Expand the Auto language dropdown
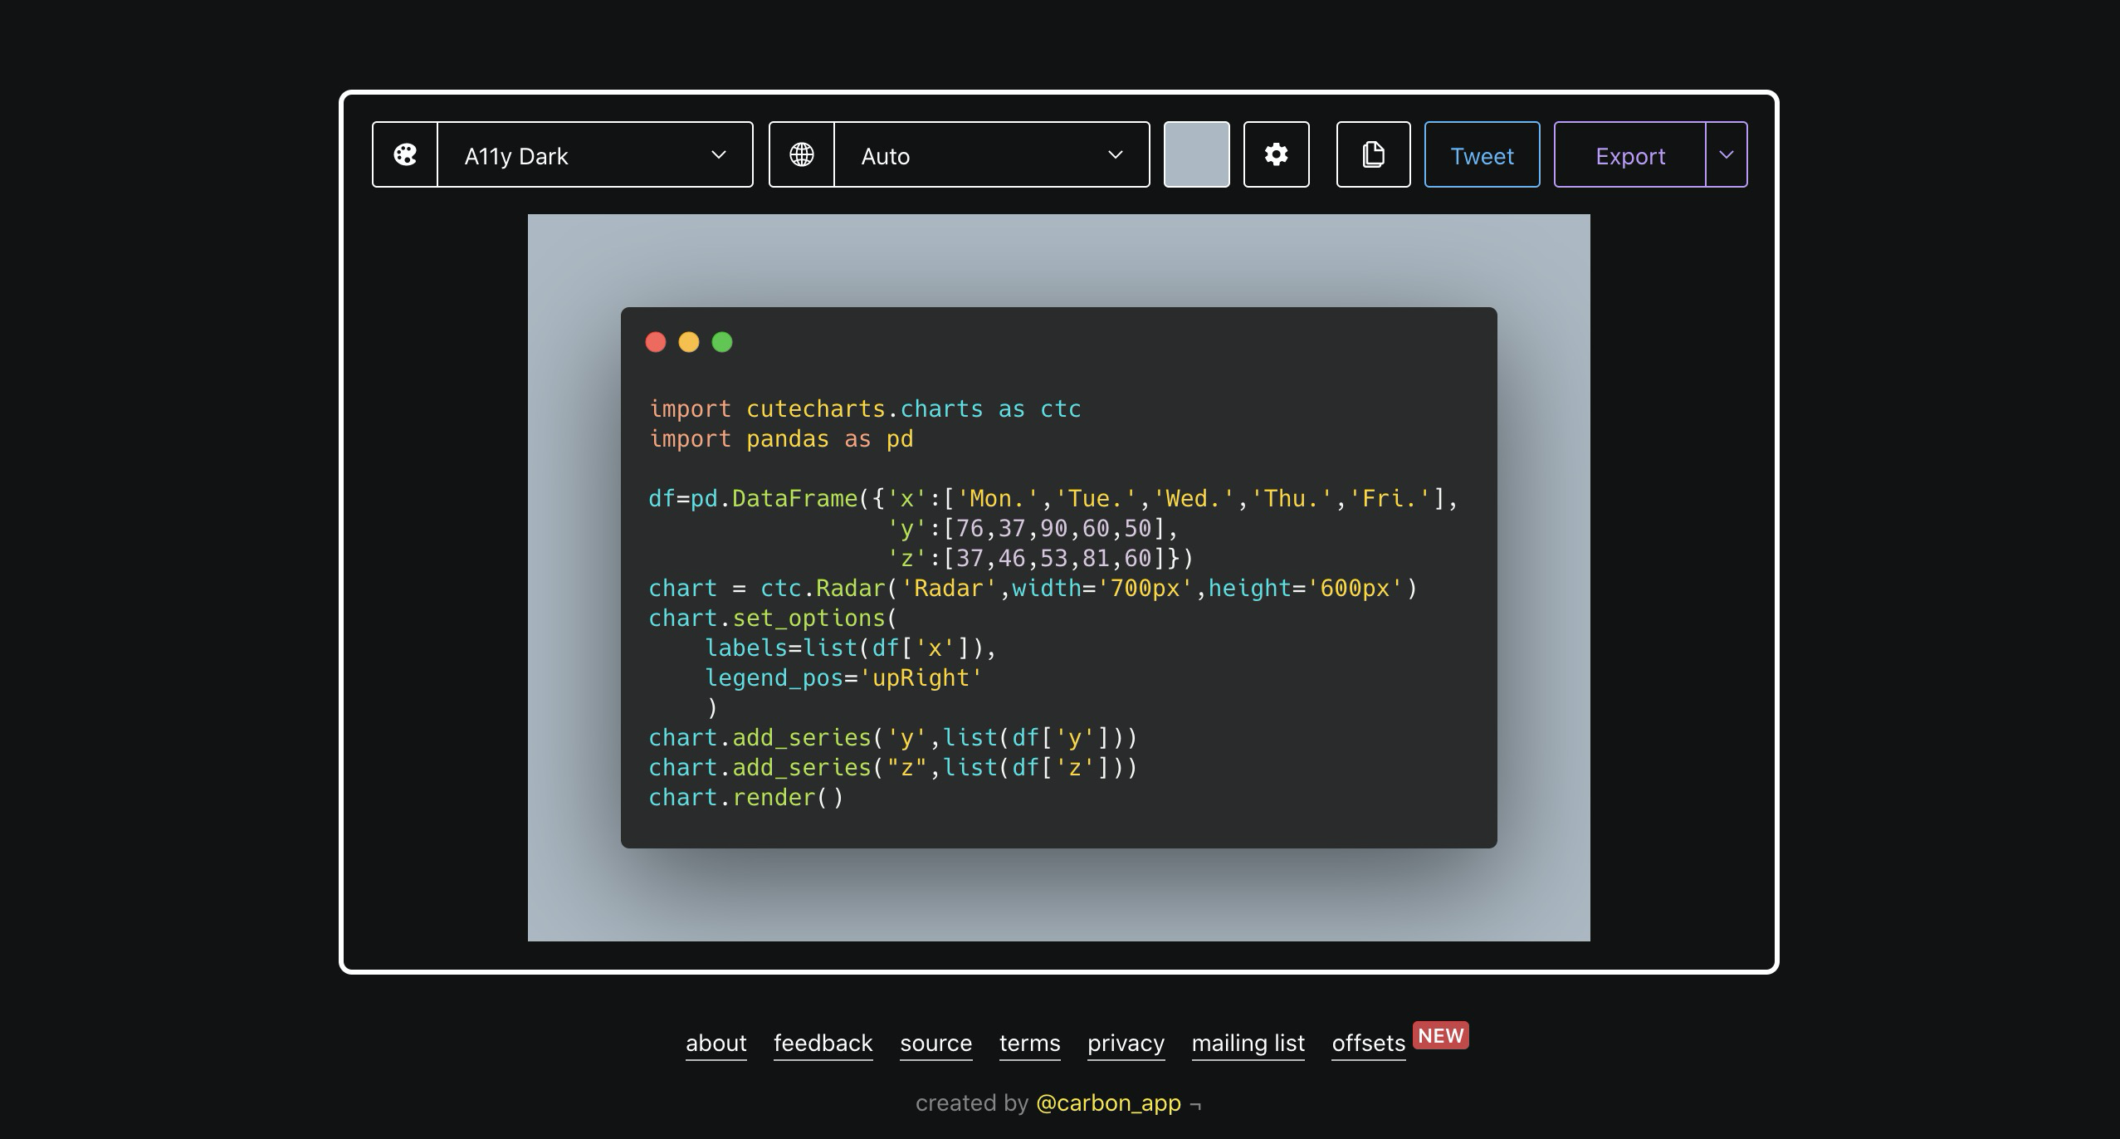2120x1139 pixels. click(991, 155)
